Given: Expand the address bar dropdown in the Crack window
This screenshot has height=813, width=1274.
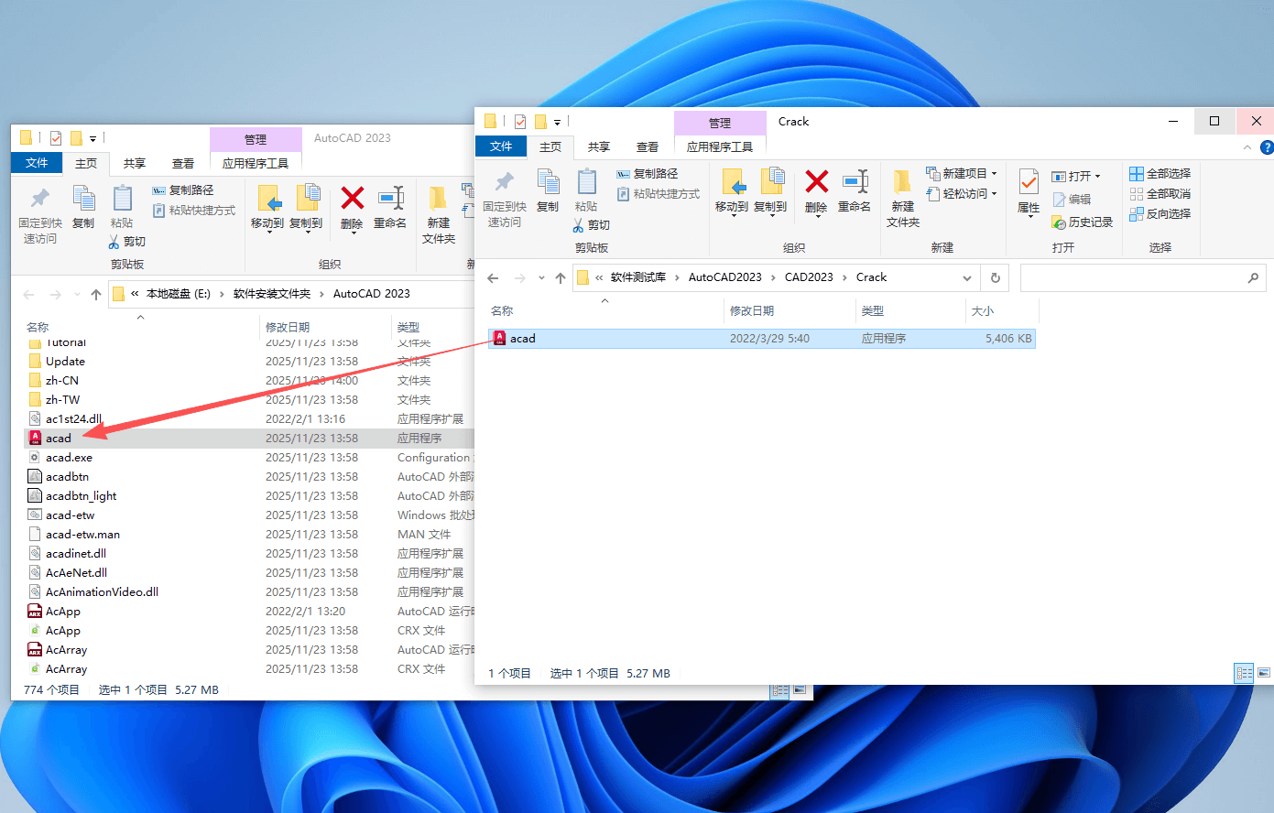Looking at the screenshot, I should 967,276.
